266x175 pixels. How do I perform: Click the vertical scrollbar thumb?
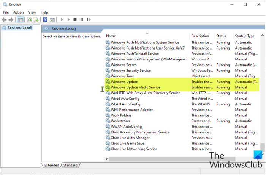[x=263, y=147]
